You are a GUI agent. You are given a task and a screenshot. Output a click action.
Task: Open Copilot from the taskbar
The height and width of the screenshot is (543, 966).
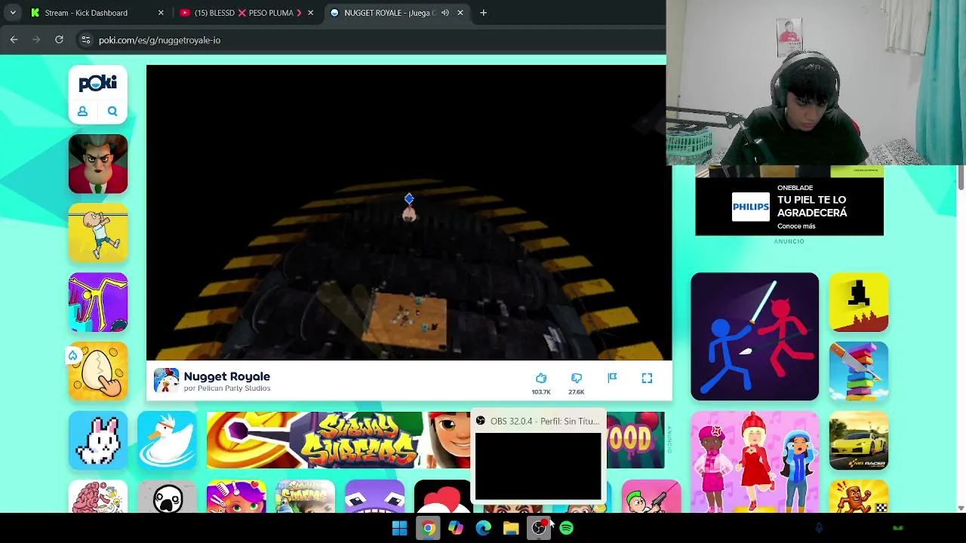(x=456, y=529)
